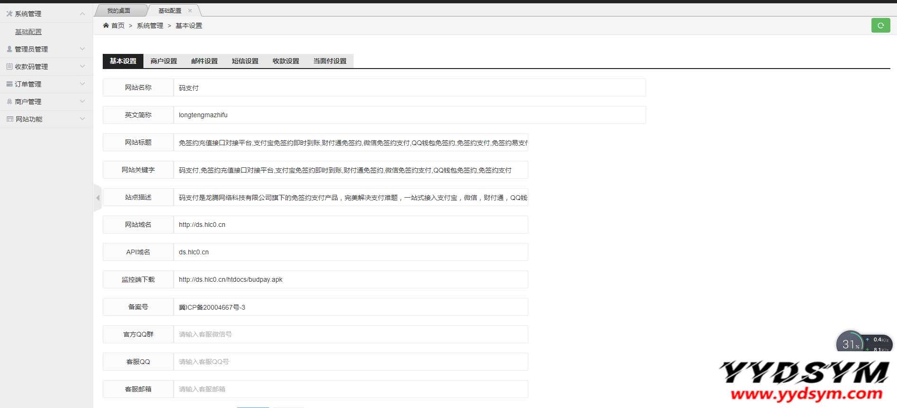The height and width of the screenshot is (408, 897).
Task: Click the 商户管理 person icon
Action: pyautogui.click(x=9, y=101)
